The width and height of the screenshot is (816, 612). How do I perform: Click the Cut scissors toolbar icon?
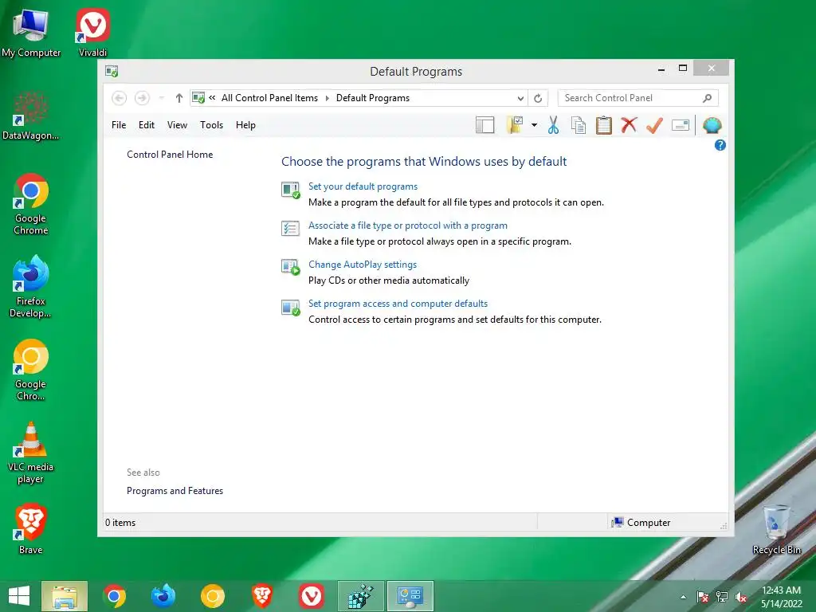[553, 125]
